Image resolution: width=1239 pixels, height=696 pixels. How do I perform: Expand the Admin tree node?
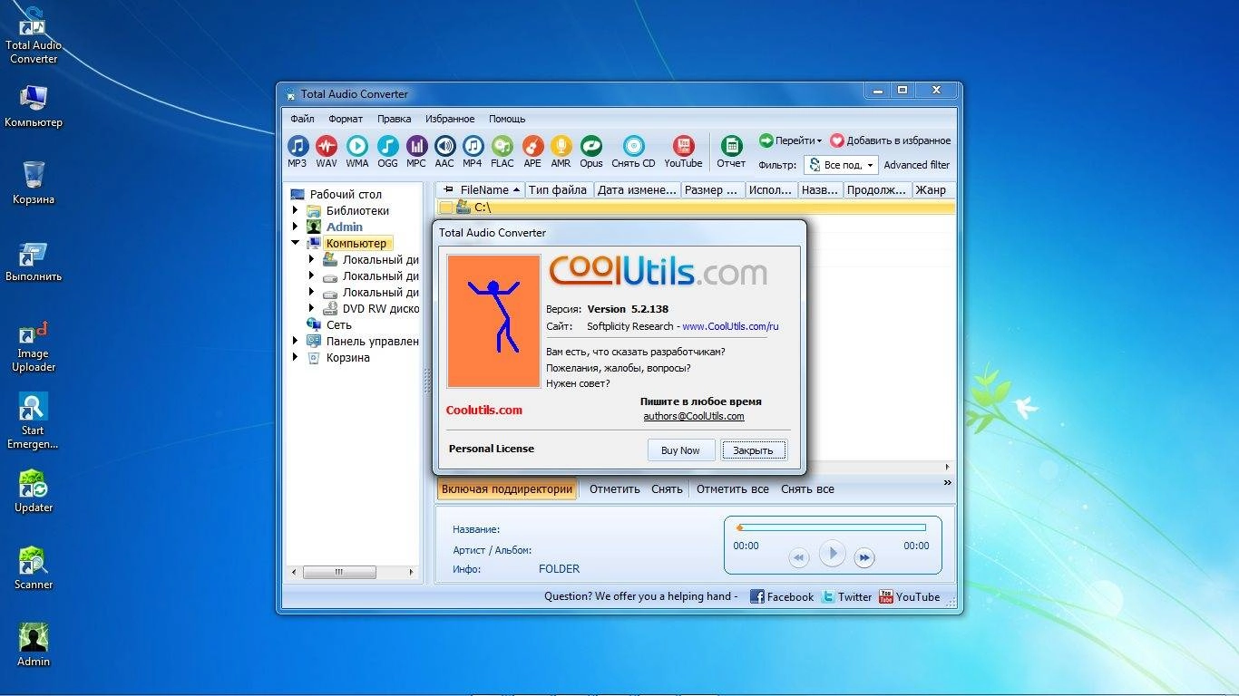pos(296,227)
